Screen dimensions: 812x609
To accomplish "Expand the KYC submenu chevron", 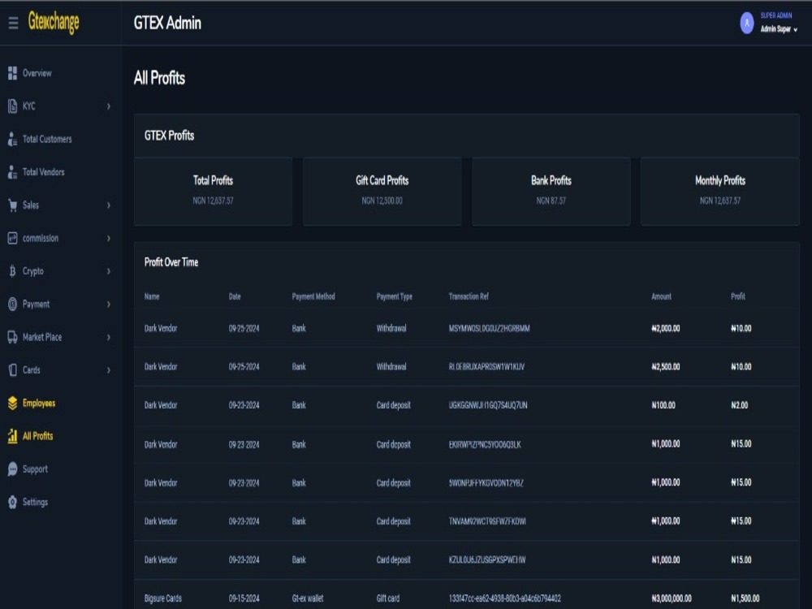I will tap(108, 106).
